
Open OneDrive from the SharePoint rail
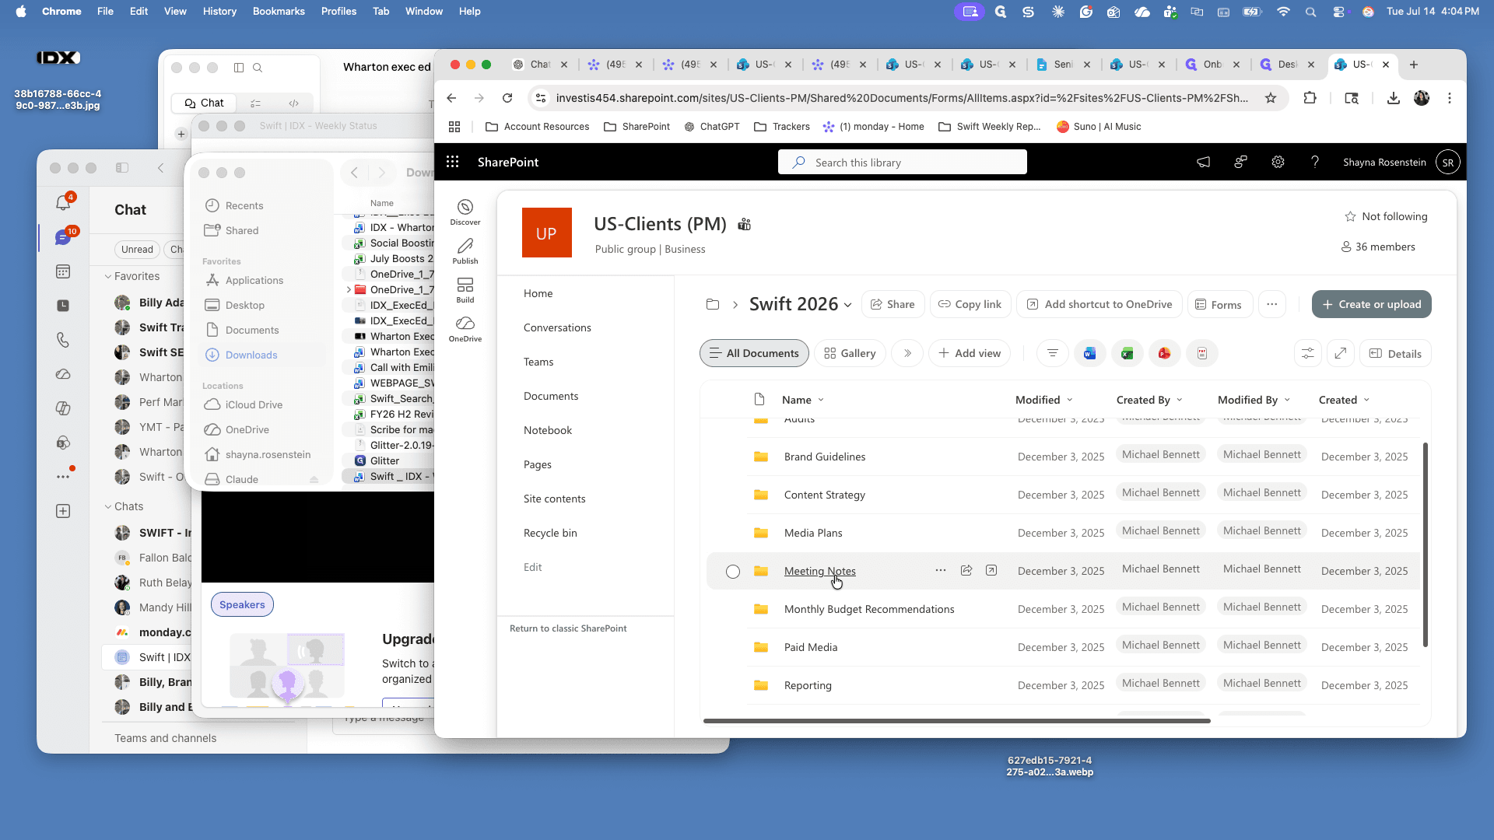[465, 328]
